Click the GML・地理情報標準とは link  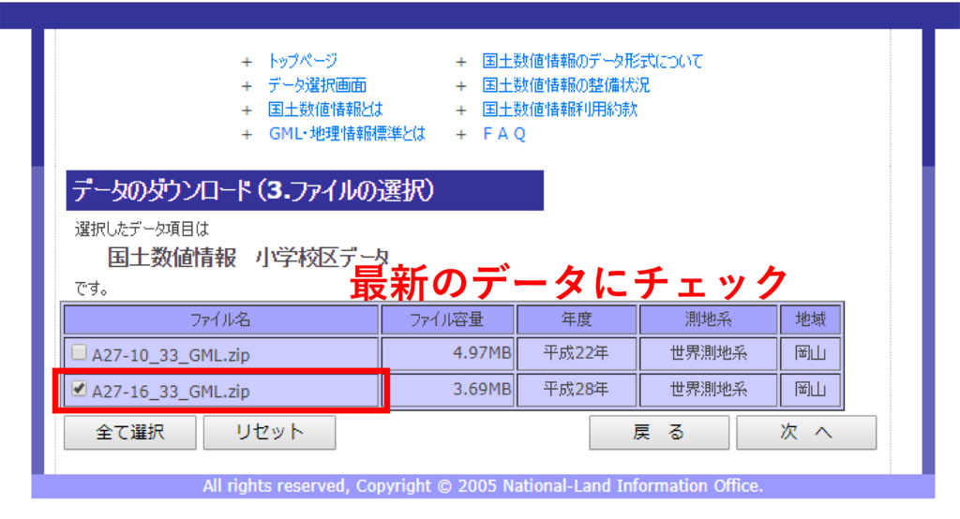347,134
